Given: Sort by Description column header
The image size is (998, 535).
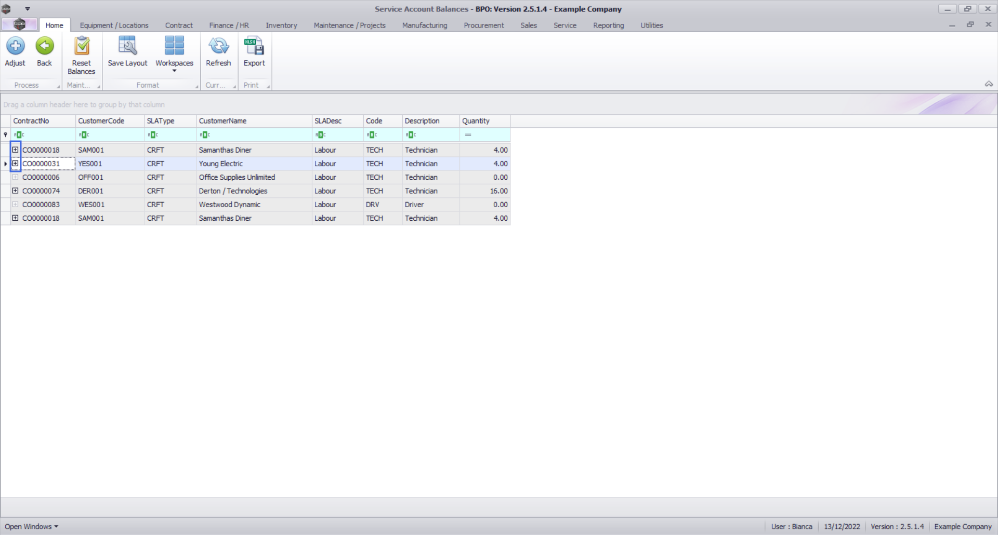Looking at the screenshot, I should 431,121.
